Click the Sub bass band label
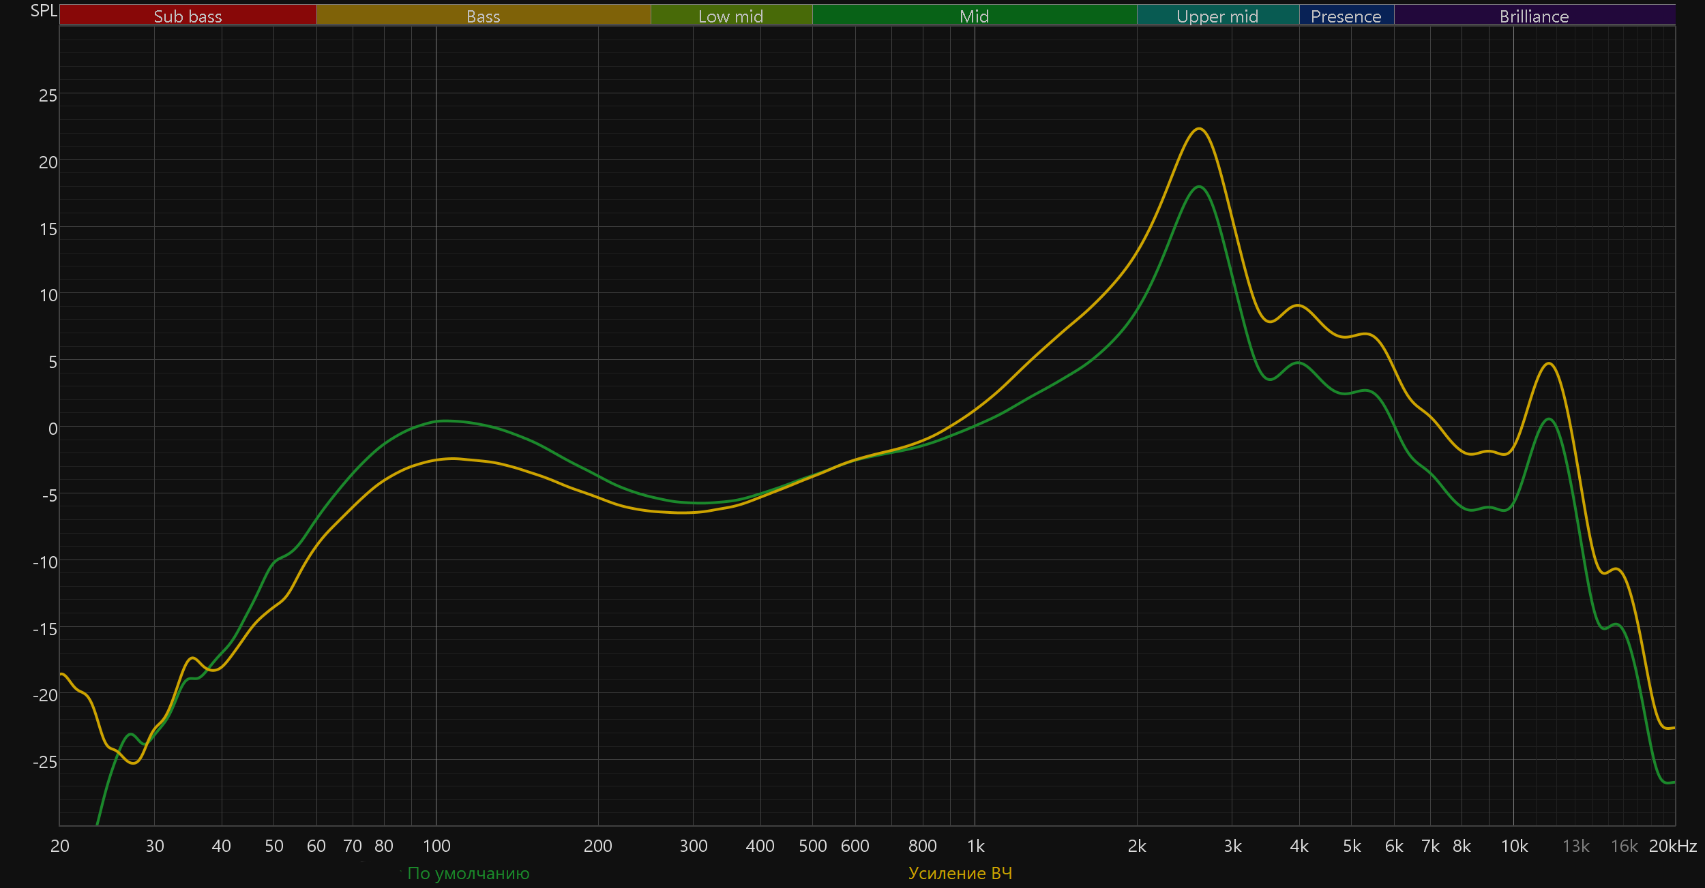1705x888 pixels. (x=188, y=16)
